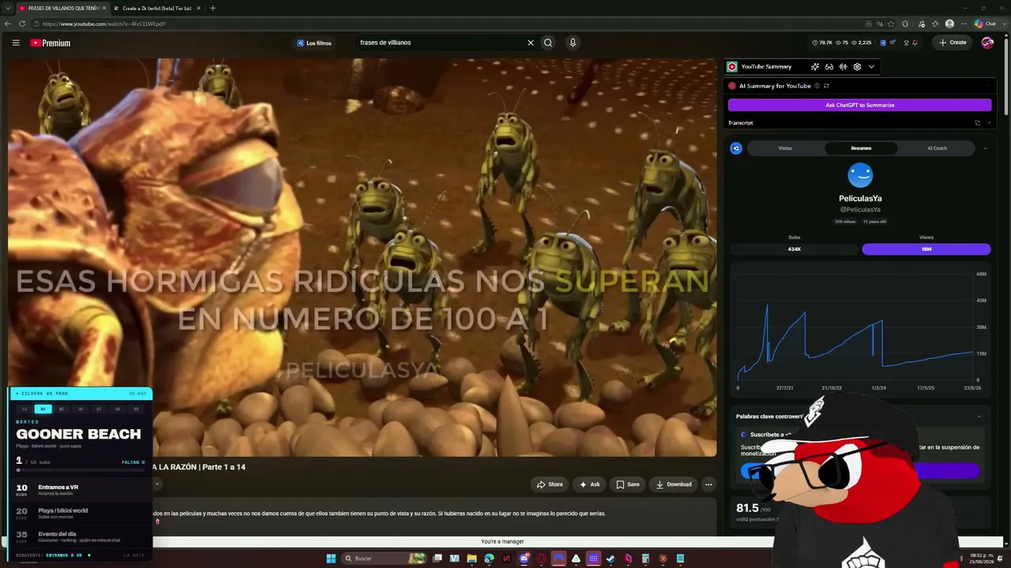The image size is (1011, 568).
Task: Select day LU in the VR Pass widget
Action: coord(24,409)
